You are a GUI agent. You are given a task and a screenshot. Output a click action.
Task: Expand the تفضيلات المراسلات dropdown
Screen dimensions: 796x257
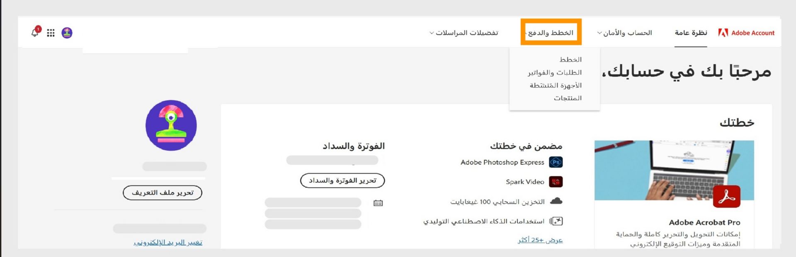point(464,33)
